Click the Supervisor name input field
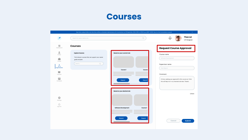Viewport: 248px width, 140px height. tap(177, 68)
